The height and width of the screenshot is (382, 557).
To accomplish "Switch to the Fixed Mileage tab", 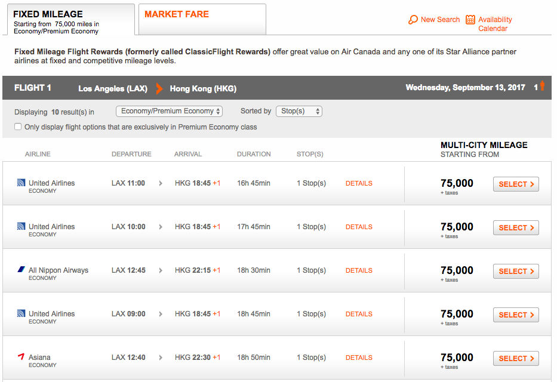I will point(70,20).
